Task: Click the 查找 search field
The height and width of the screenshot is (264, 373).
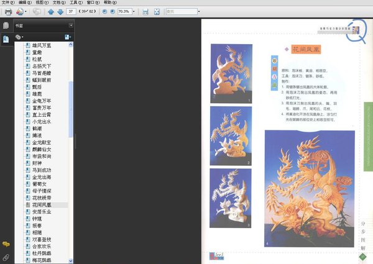Action: [x=182, y=11]
